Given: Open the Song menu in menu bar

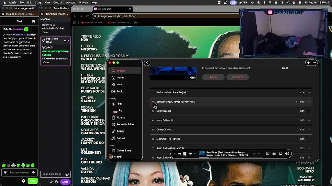Looking at the screenshot, I should [x=38, y=3].
